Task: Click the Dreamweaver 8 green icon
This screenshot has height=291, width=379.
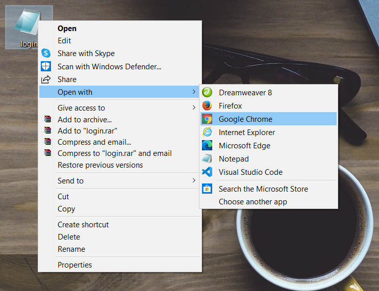Action: (x=207, y=92)
